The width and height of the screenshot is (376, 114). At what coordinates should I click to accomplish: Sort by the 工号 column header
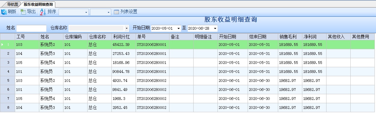pyautogui.click(x=27, y=37)
